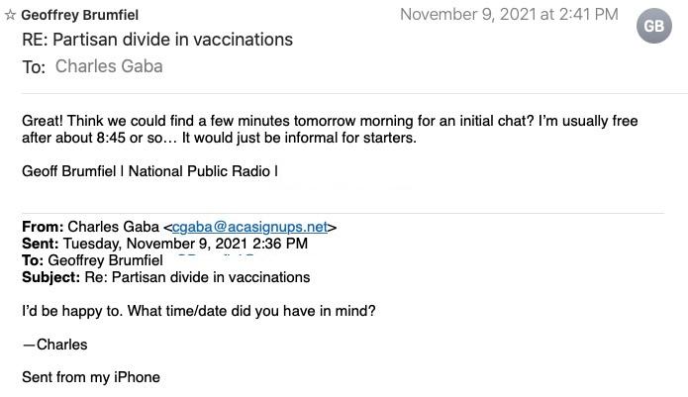688x397 pixels.
Task: Click the signature line Geoff Brumfiel | National Public Radio
Action: pos(148,170)
